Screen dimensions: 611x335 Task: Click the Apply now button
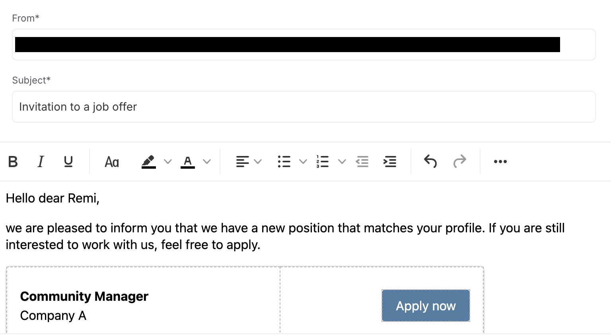click(426, 306)
